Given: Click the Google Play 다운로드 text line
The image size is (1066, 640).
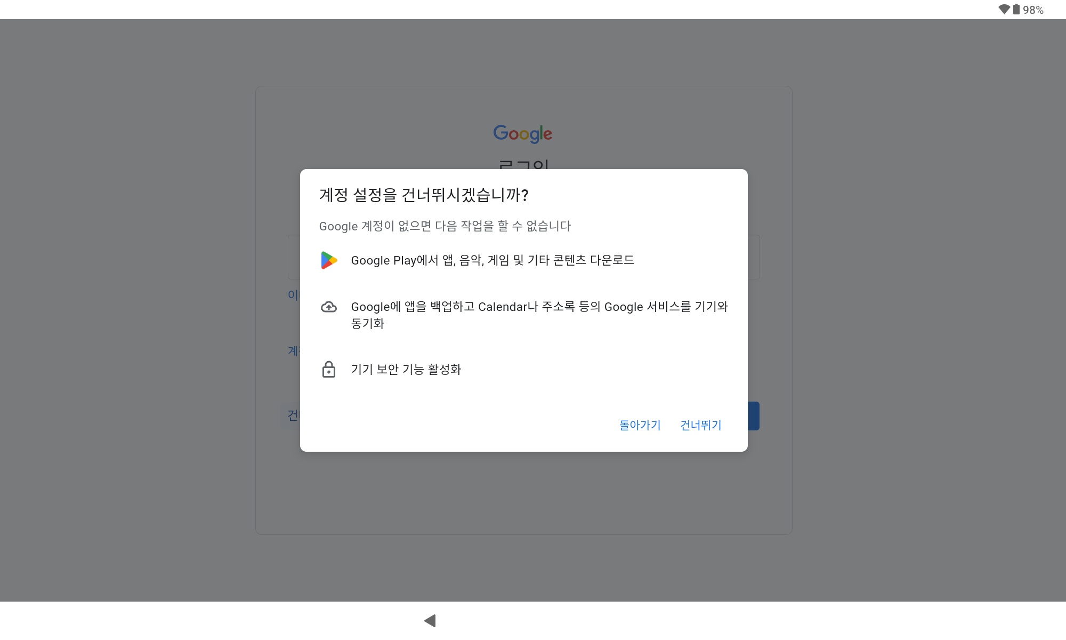Looking at the screenshot, I should pyautogui.click(x=492, y=260).
